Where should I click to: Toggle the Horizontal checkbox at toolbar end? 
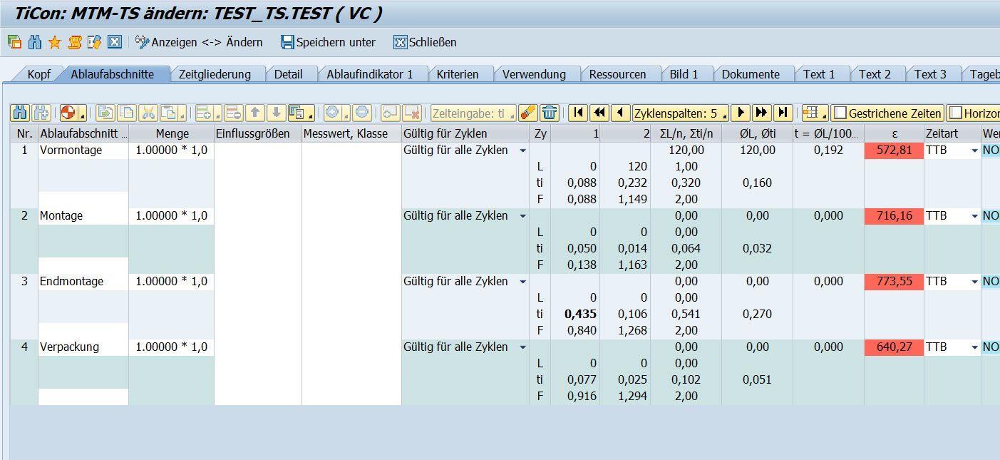955,113
